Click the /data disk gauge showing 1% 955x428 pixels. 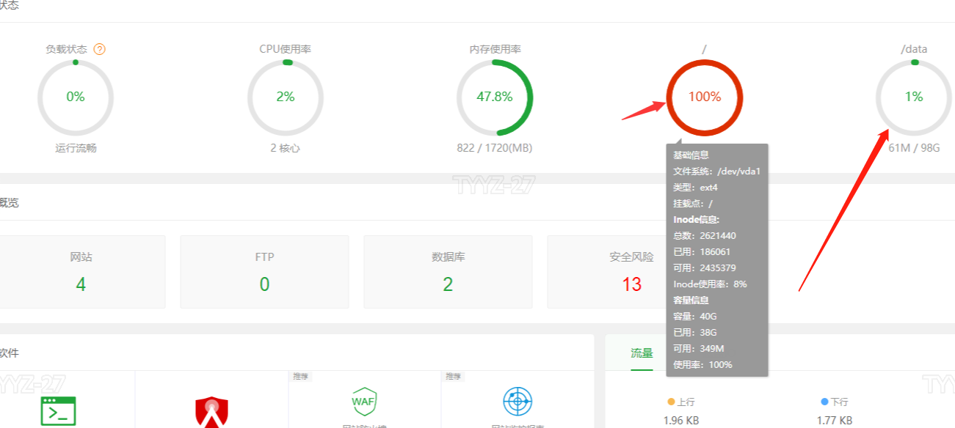click(x=913, y=97)
